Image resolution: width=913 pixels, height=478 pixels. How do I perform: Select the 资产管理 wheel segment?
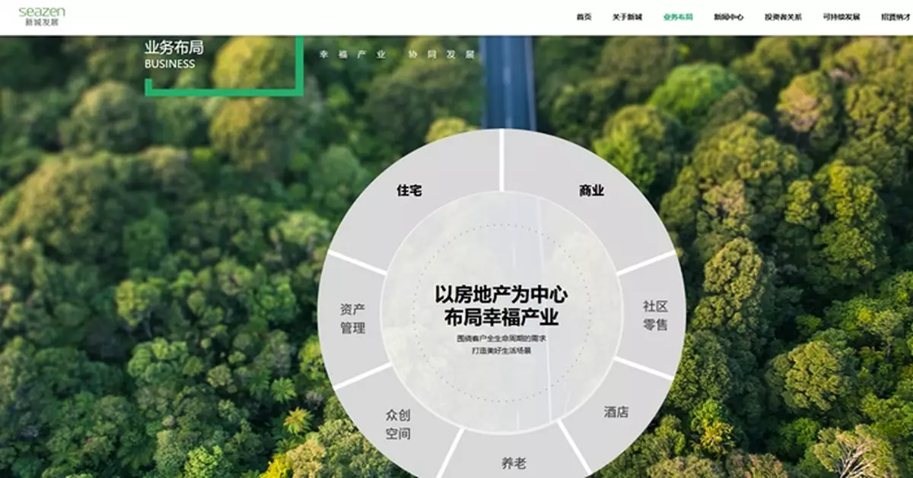pos(352,318)
